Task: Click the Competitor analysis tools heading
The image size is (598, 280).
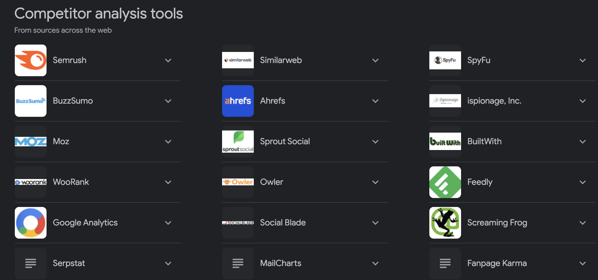Action: [99, 14]
